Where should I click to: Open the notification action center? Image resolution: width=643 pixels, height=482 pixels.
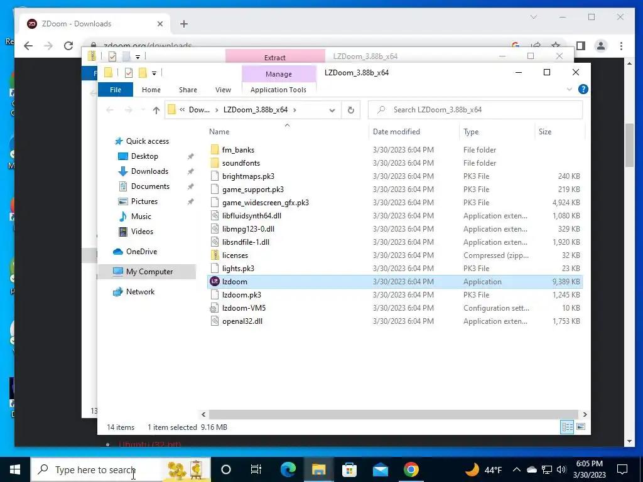coord(622,469)
